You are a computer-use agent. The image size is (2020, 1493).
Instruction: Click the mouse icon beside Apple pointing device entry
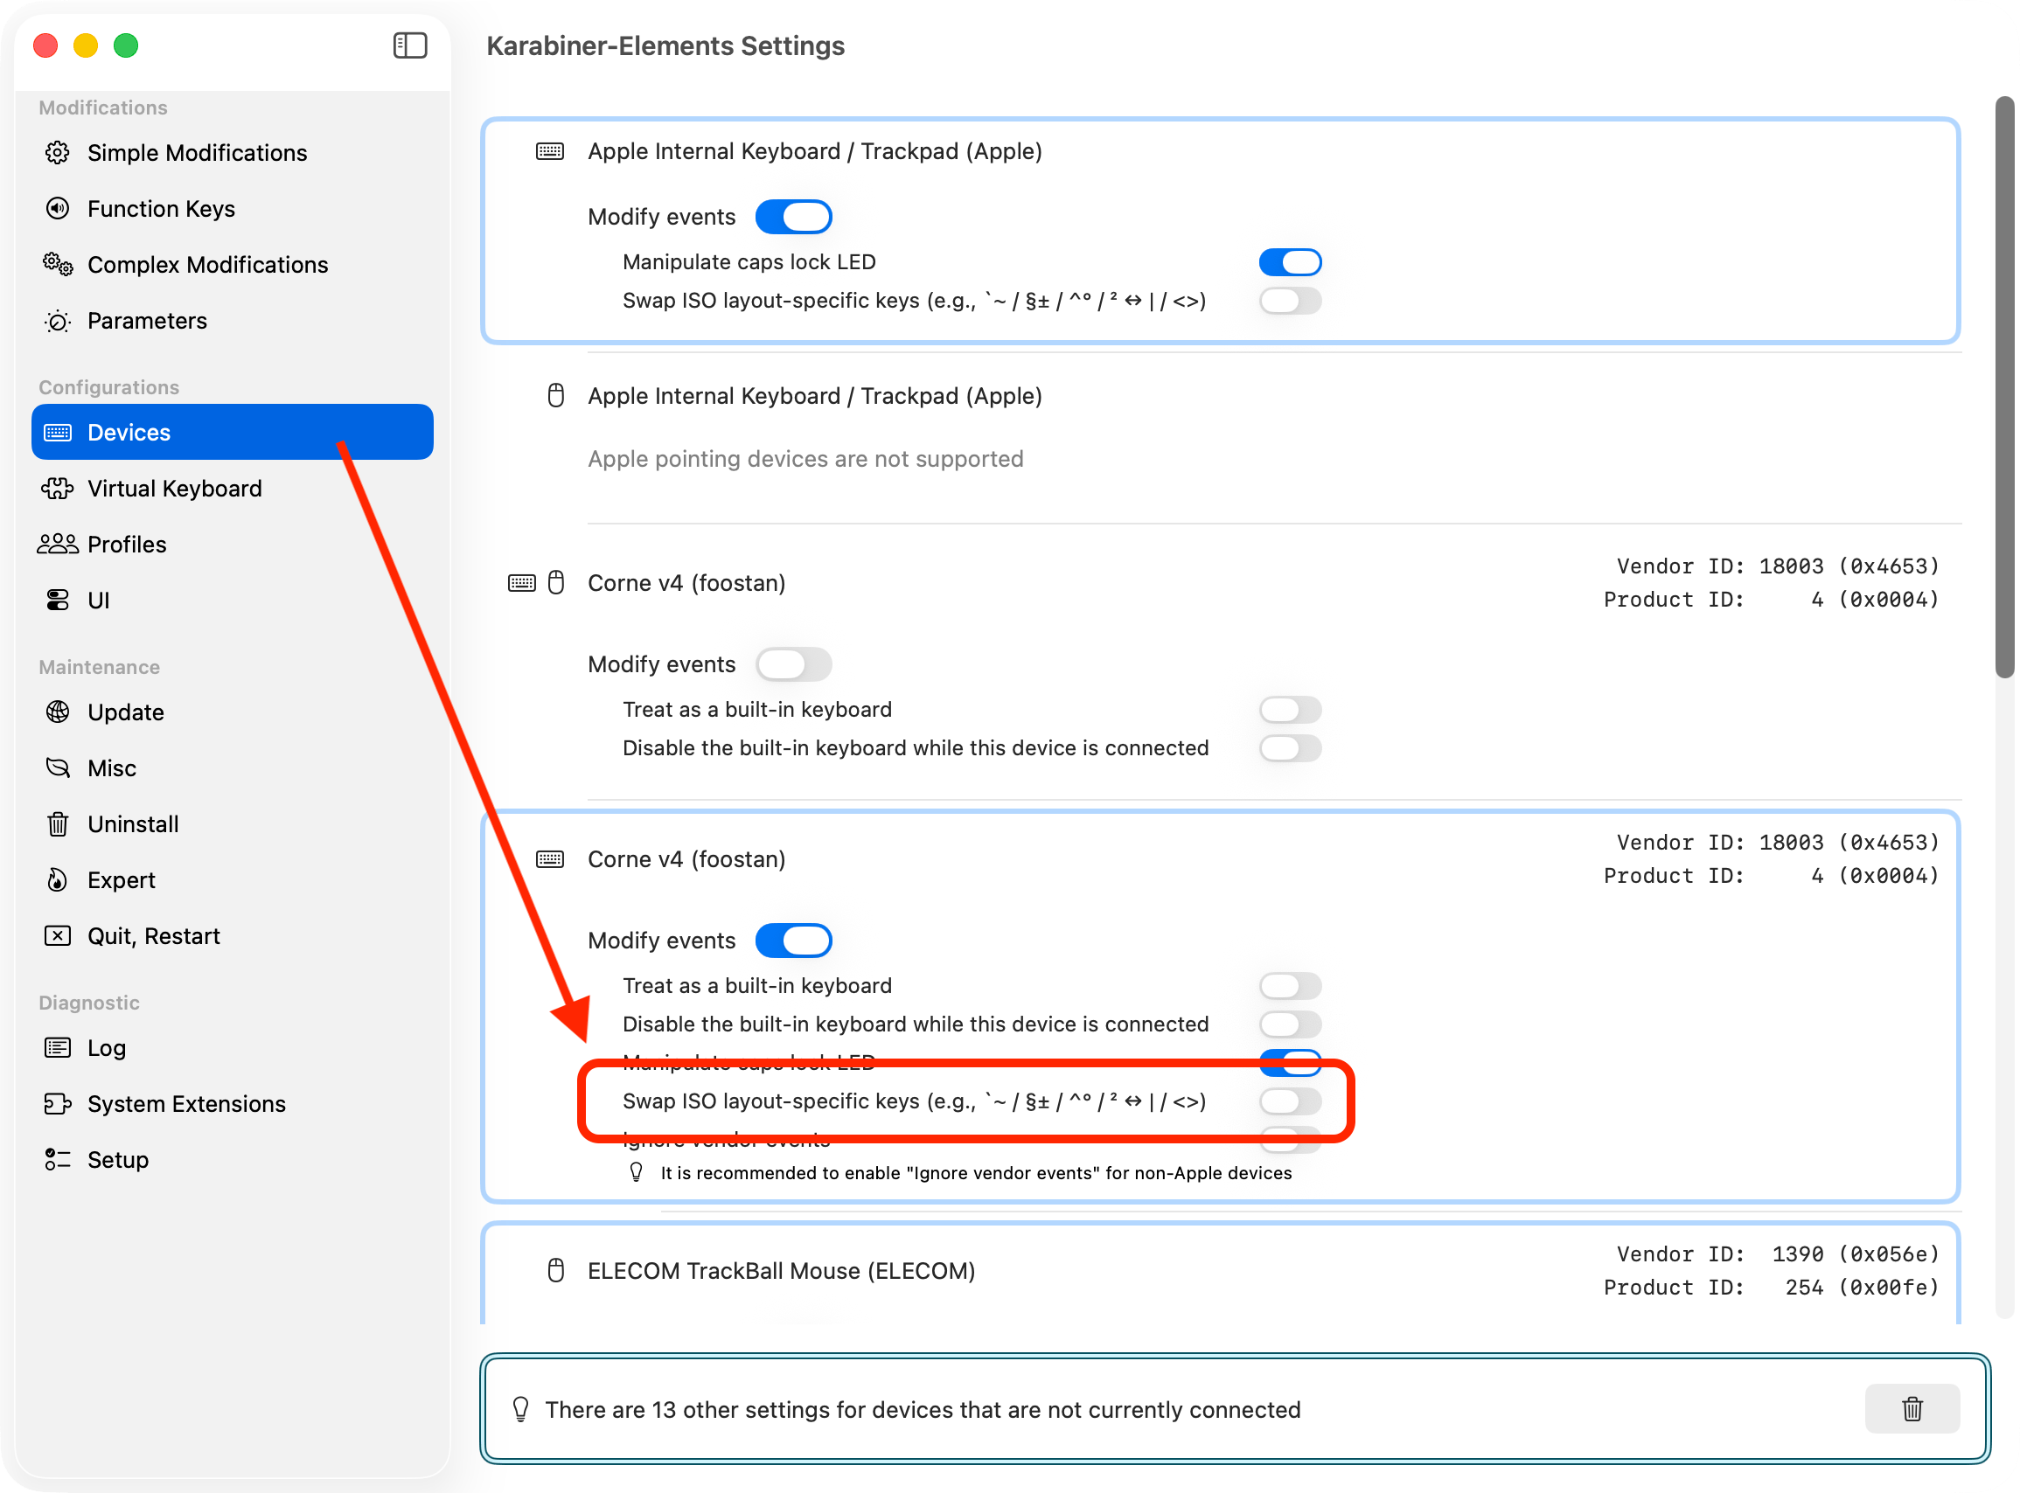556,396
